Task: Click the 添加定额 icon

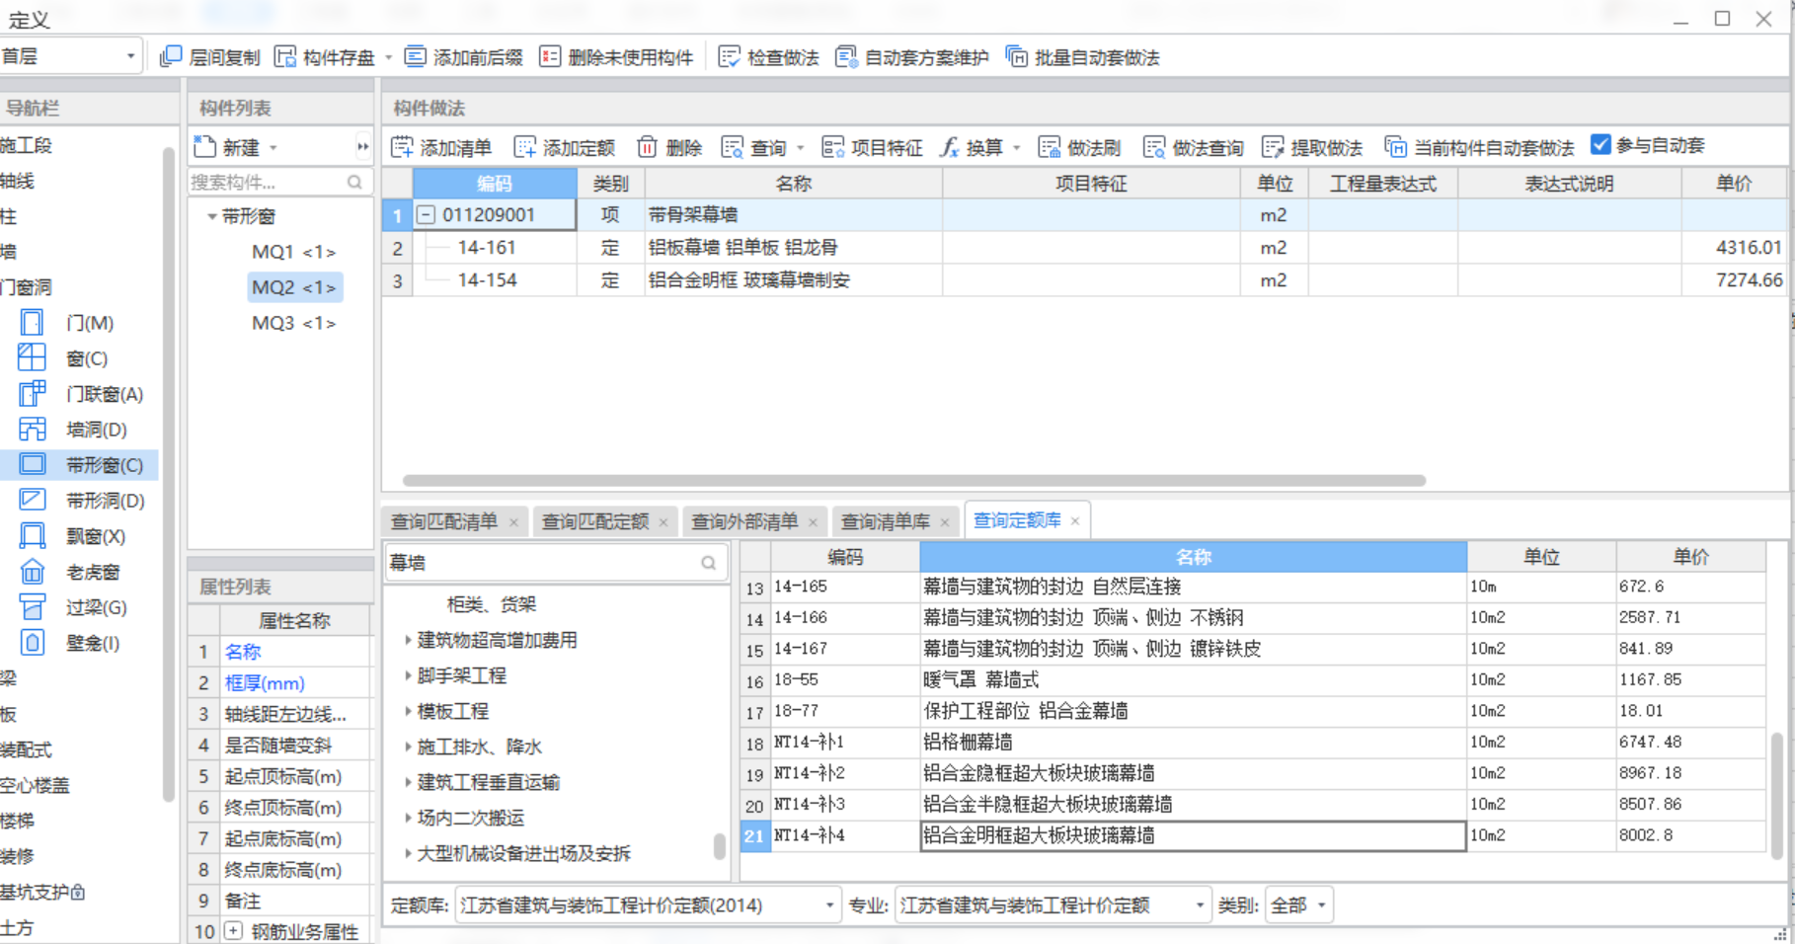Action: point(525,147)
